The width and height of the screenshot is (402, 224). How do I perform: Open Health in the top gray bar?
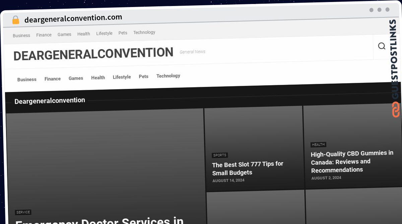coord(83,34)
